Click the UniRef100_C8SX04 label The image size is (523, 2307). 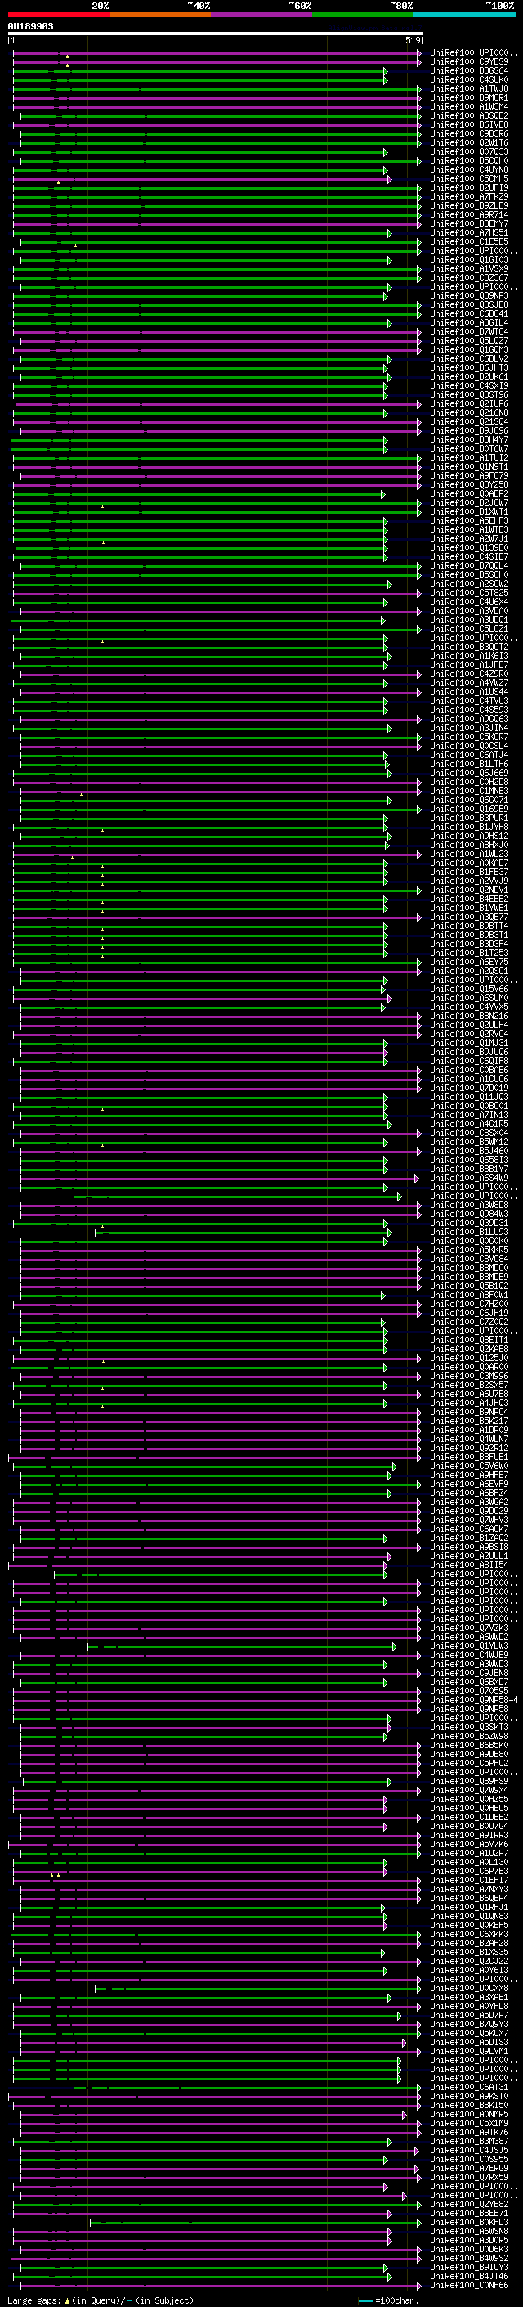click(469, 1133)
